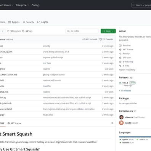
Task: Open commit 'chore: bump version to 3.4.8'
Action: click(56, 52)
